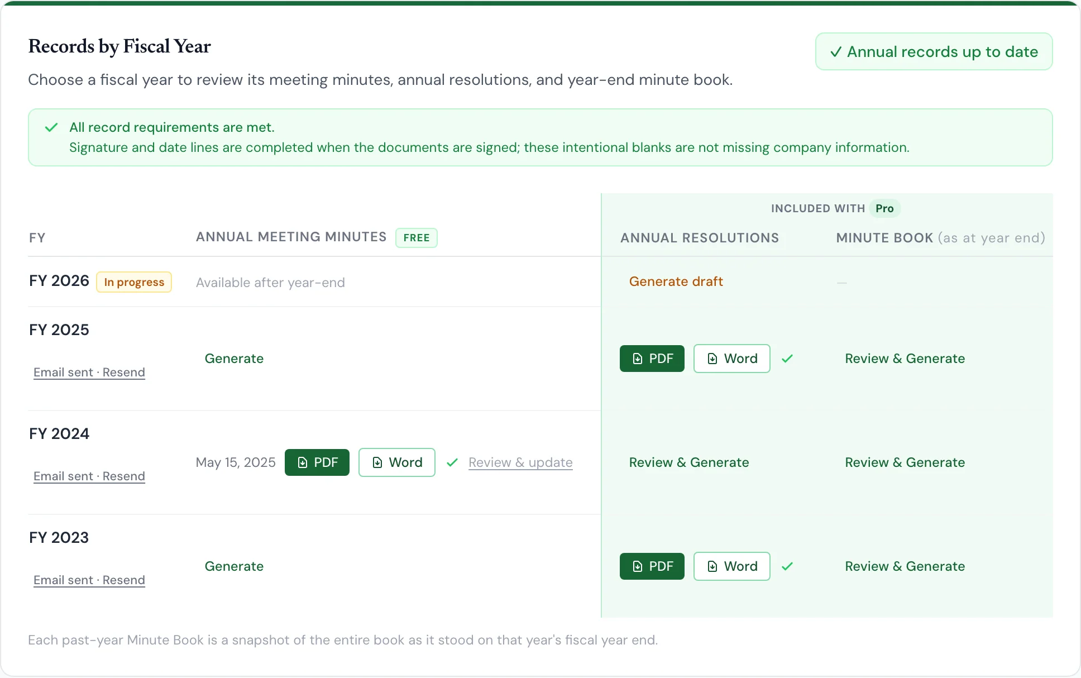Generate FY 2023 annual meeting minutes
The height and width of the screenshot is (678, 1081).
(x=234, y=566)
